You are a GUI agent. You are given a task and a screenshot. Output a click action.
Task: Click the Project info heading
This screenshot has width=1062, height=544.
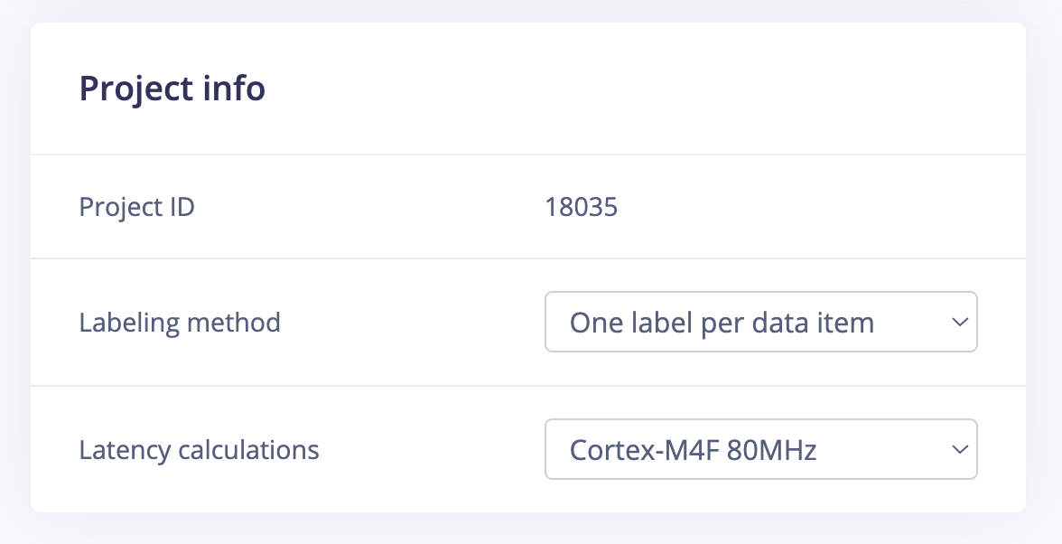coord(172,89)
